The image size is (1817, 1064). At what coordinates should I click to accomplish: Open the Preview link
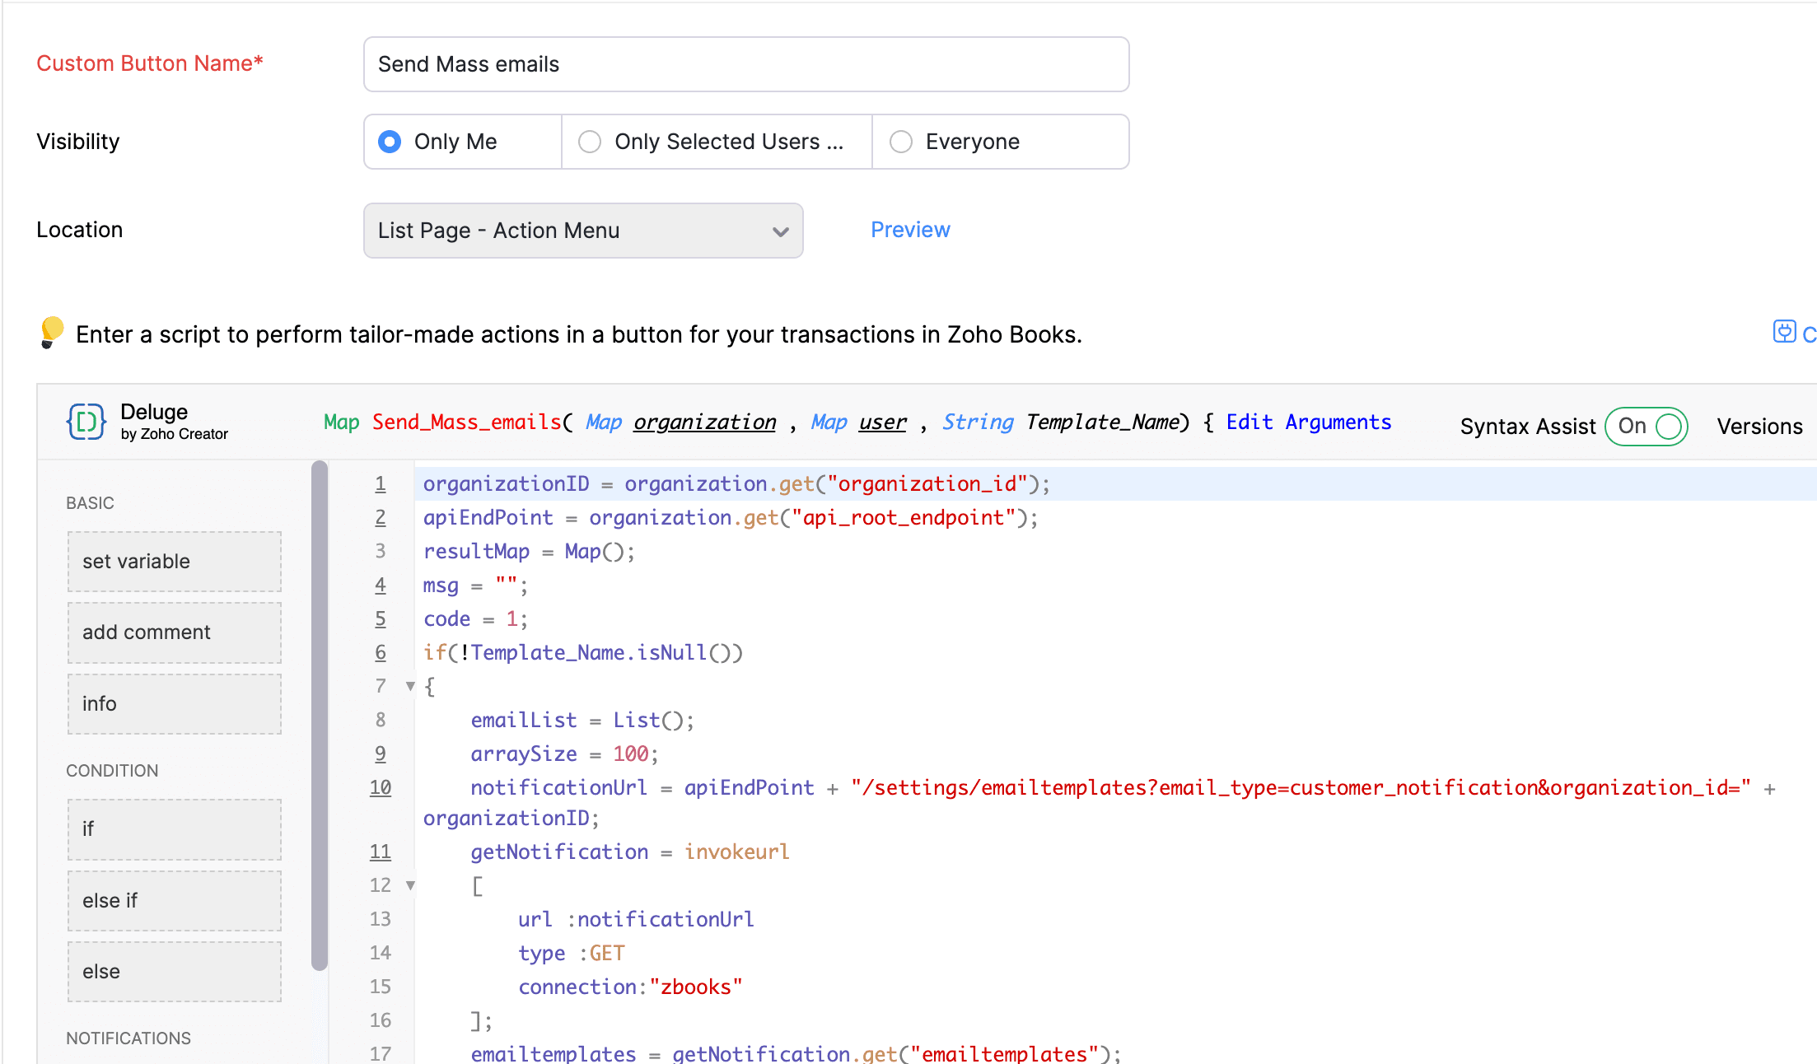tap(910, 230)
